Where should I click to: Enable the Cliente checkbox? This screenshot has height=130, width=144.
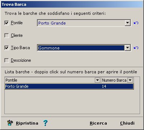7,35
